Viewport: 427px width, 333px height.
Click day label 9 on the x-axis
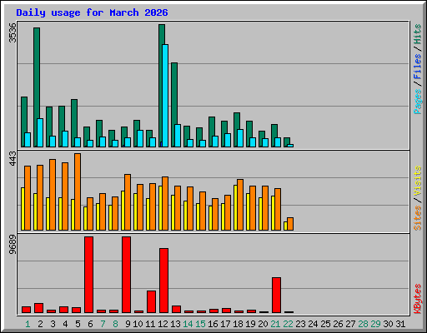128,324
